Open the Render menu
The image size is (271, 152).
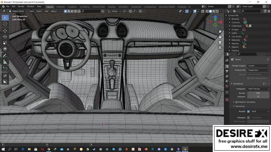[x=21, y=6]
